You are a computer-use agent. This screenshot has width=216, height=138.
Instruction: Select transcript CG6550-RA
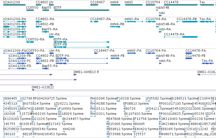[x=35, y=39]
